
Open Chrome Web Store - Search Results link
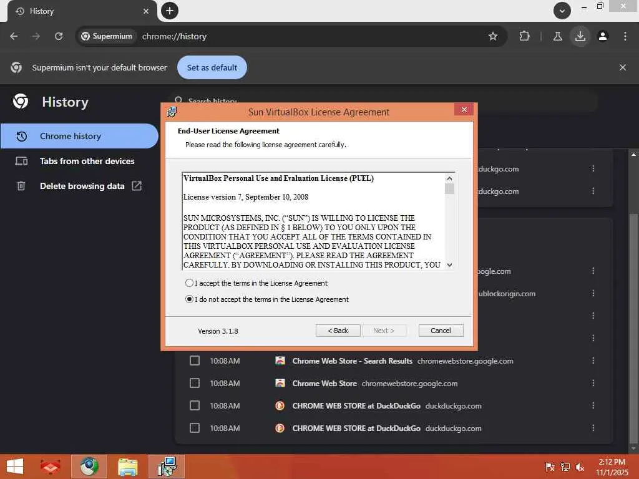[x=352, y=361]
